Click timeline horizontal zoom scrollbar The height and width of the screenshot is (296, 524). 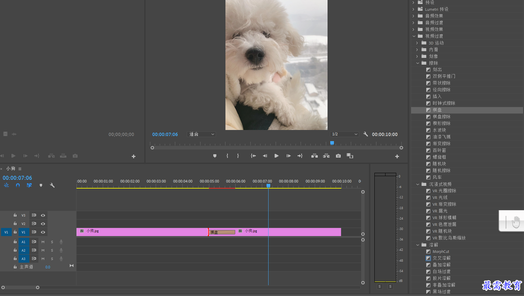[x=20, y=287]
